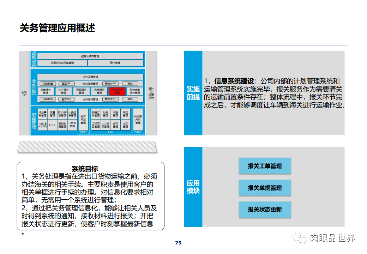Select the 质量管理 block
The image size is (367, 254).
53,114
